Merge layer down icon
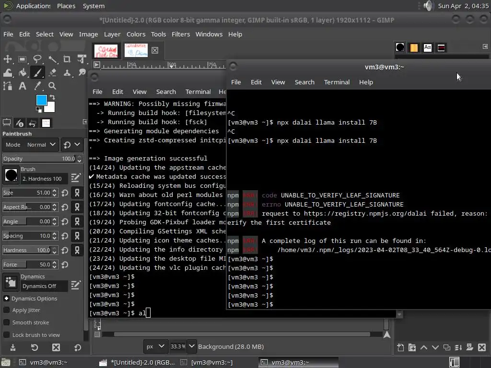This screenshot has width=491, height=368. tap(458, 347)
